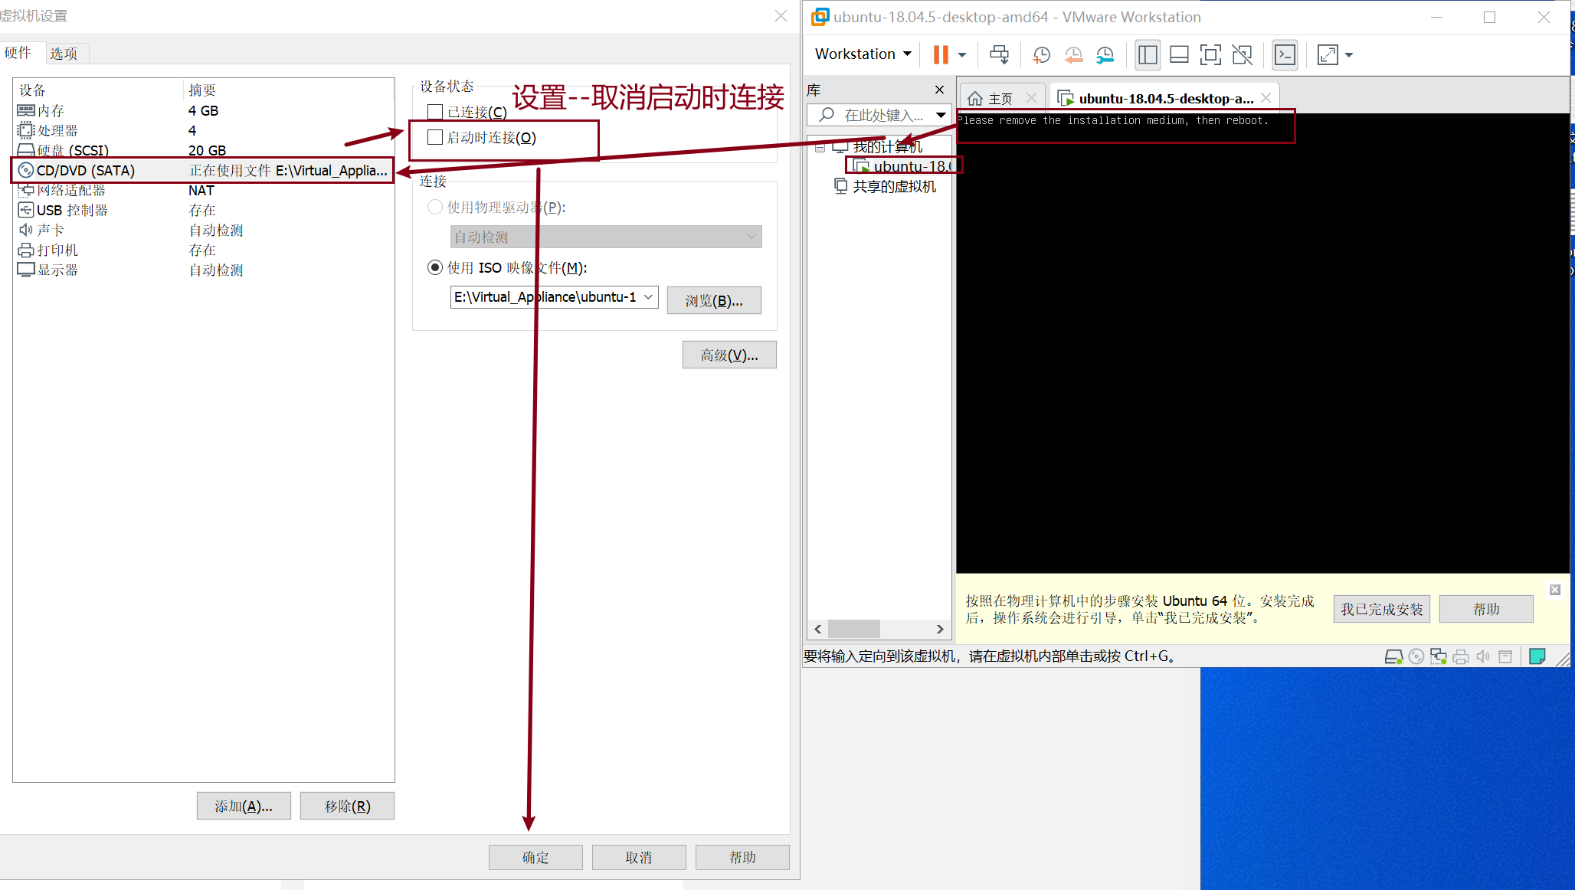
Task: Click the network adapter status bar icon
Action: [x=1439, y=656]
